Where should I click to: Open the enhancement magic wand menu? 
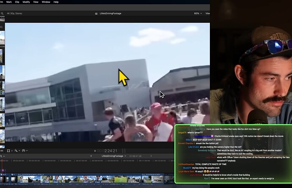coord(18,150)
